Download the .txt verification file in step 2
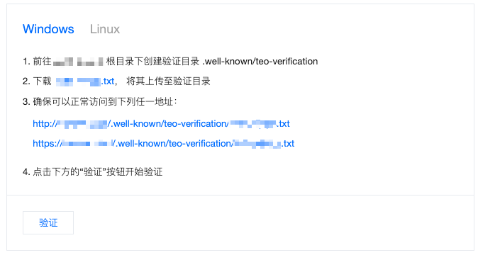 [x=85, y=81]
